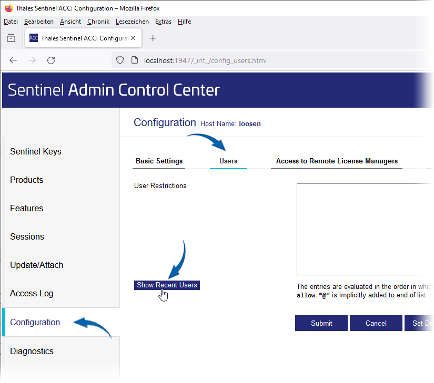This screenshot has height=383, width=434.
Task: Click the Firefox forward arrow
Action: click(x=32, y=60)
